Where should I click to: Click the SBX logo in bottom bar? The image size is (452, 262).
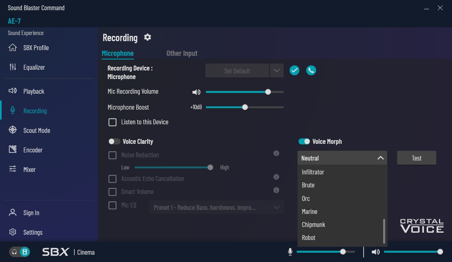click(56, 252)
